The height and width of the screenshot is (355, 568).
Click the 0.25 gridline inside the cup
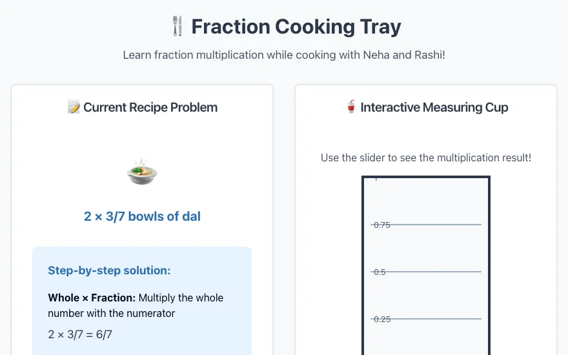tap(426, 319)
